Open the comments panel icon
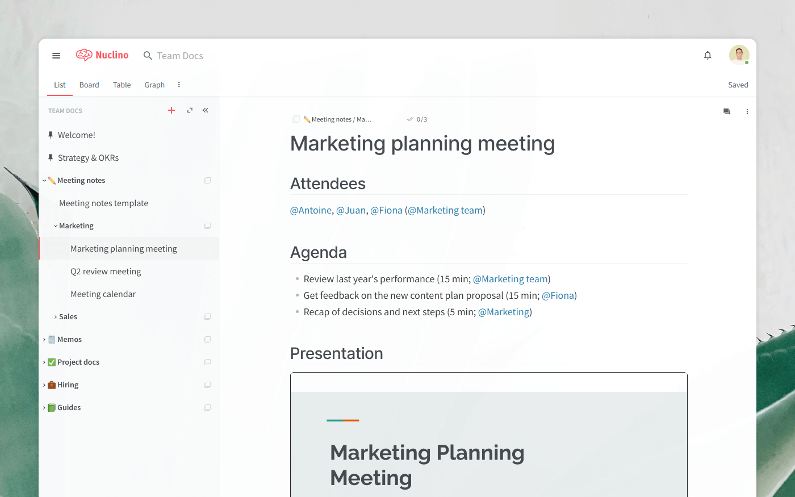795x497 pixels. pyautogui.click(x=727, y=112)
